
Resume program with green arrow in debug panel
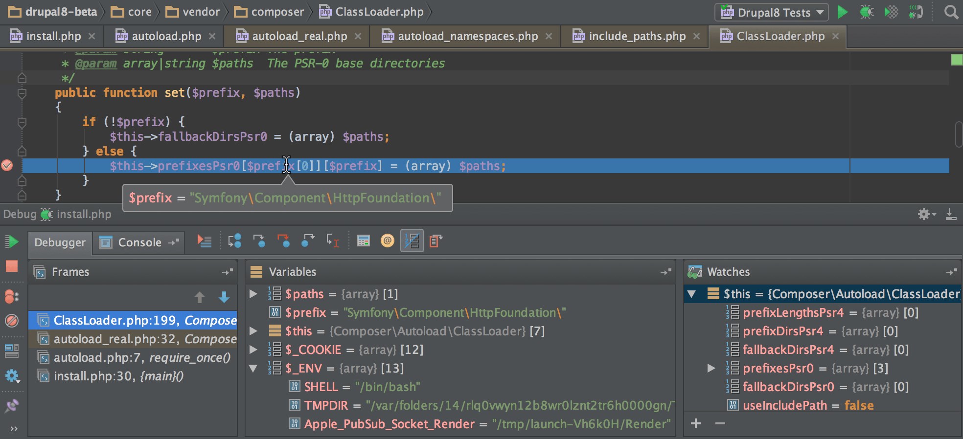point(12,241)
